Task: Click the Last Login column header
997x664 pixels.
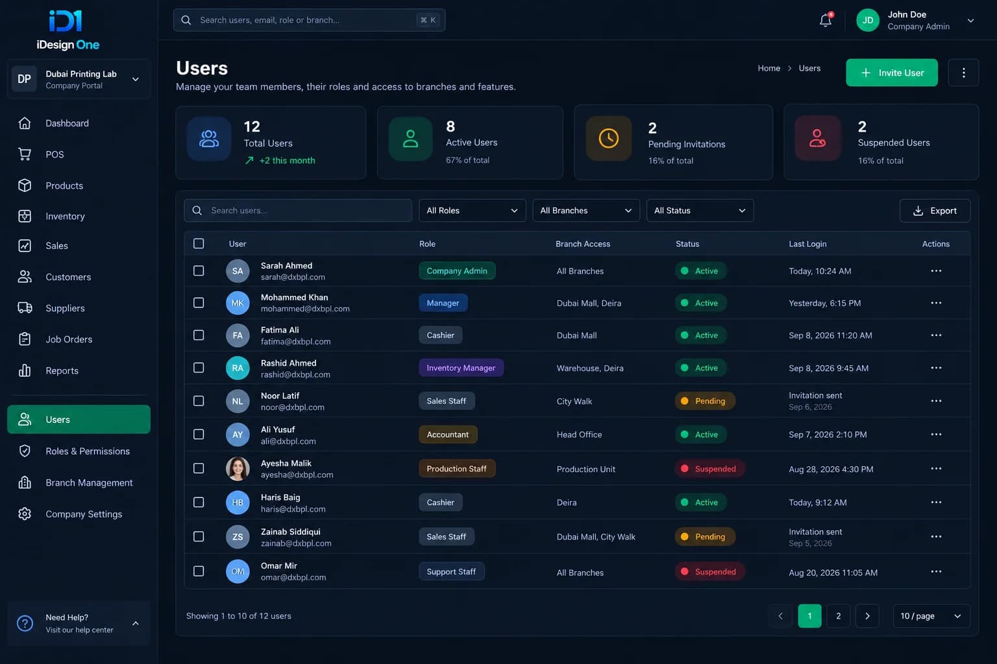Action: 807,244
